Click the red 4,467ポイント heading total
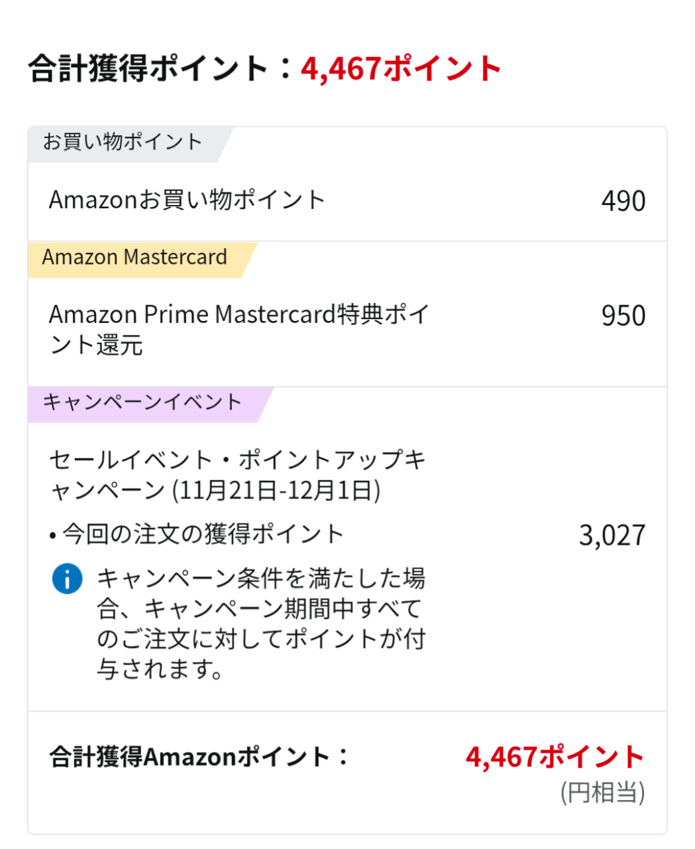695x849 pixels. [x=401, y=69]
